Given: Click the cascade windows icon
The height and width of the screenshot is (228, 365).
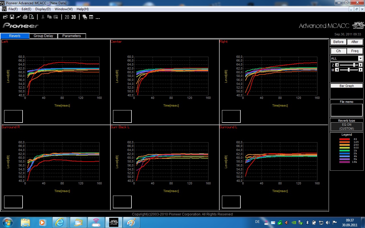Looking at the screenshot, I should (x=85, y=17).
